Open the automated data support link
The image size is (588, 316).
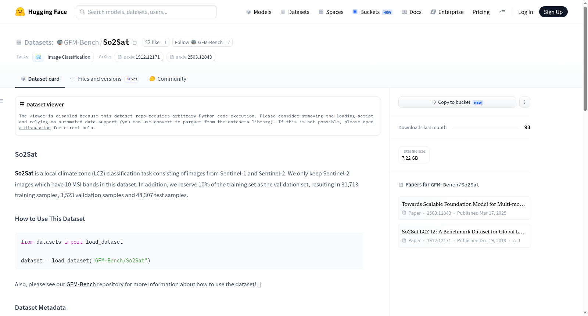(x=87, y=122)
